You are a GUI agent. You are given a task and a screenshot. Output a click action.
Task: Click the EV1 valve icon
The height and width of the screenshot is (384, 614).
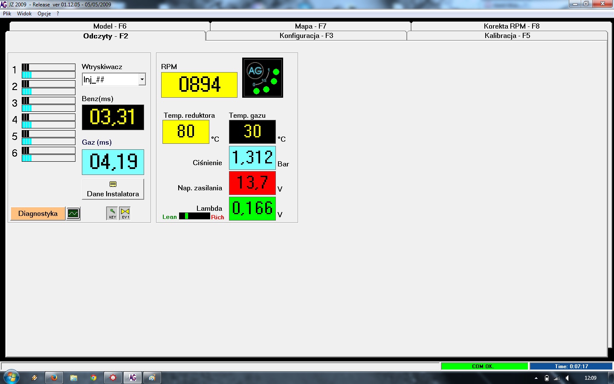point(125,213)
